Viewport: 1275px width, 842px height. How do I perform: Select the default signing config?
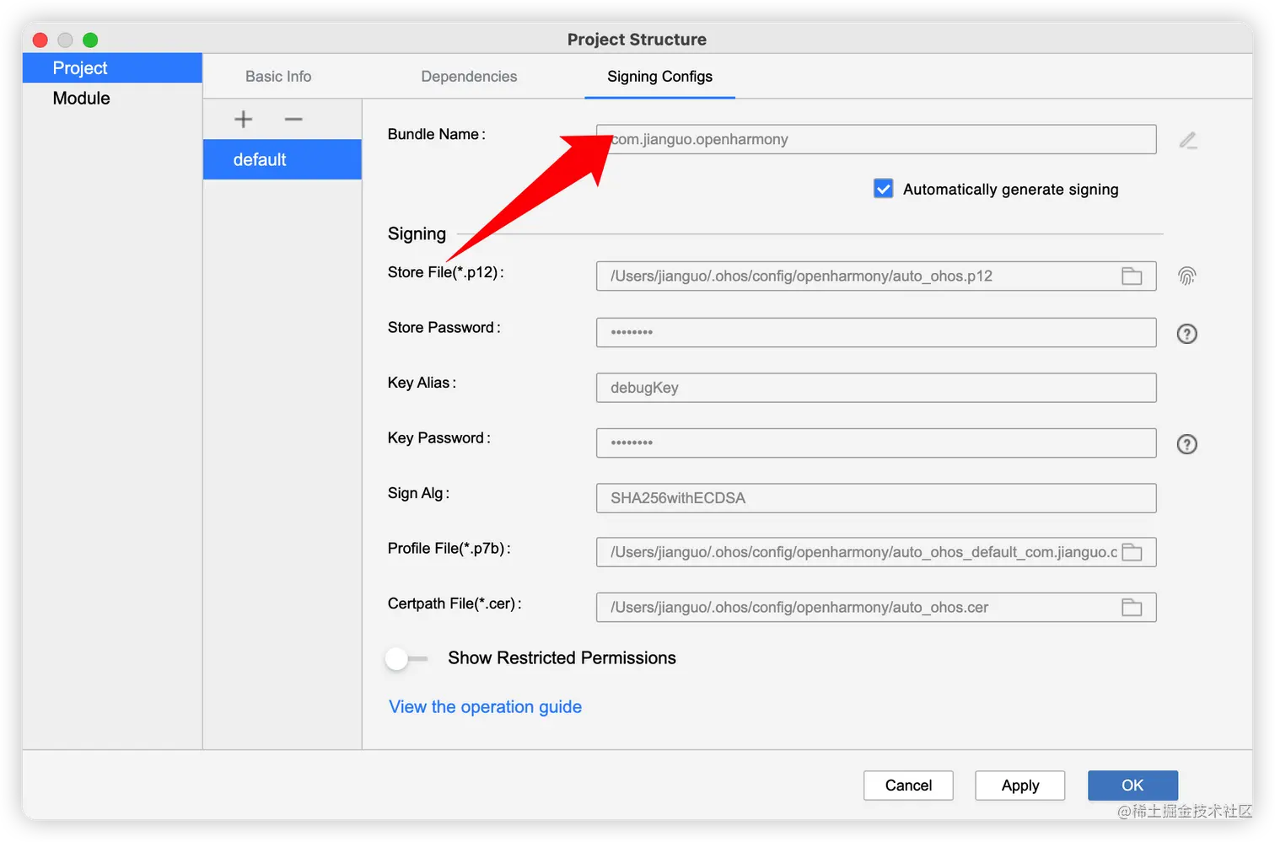point(282,159)
